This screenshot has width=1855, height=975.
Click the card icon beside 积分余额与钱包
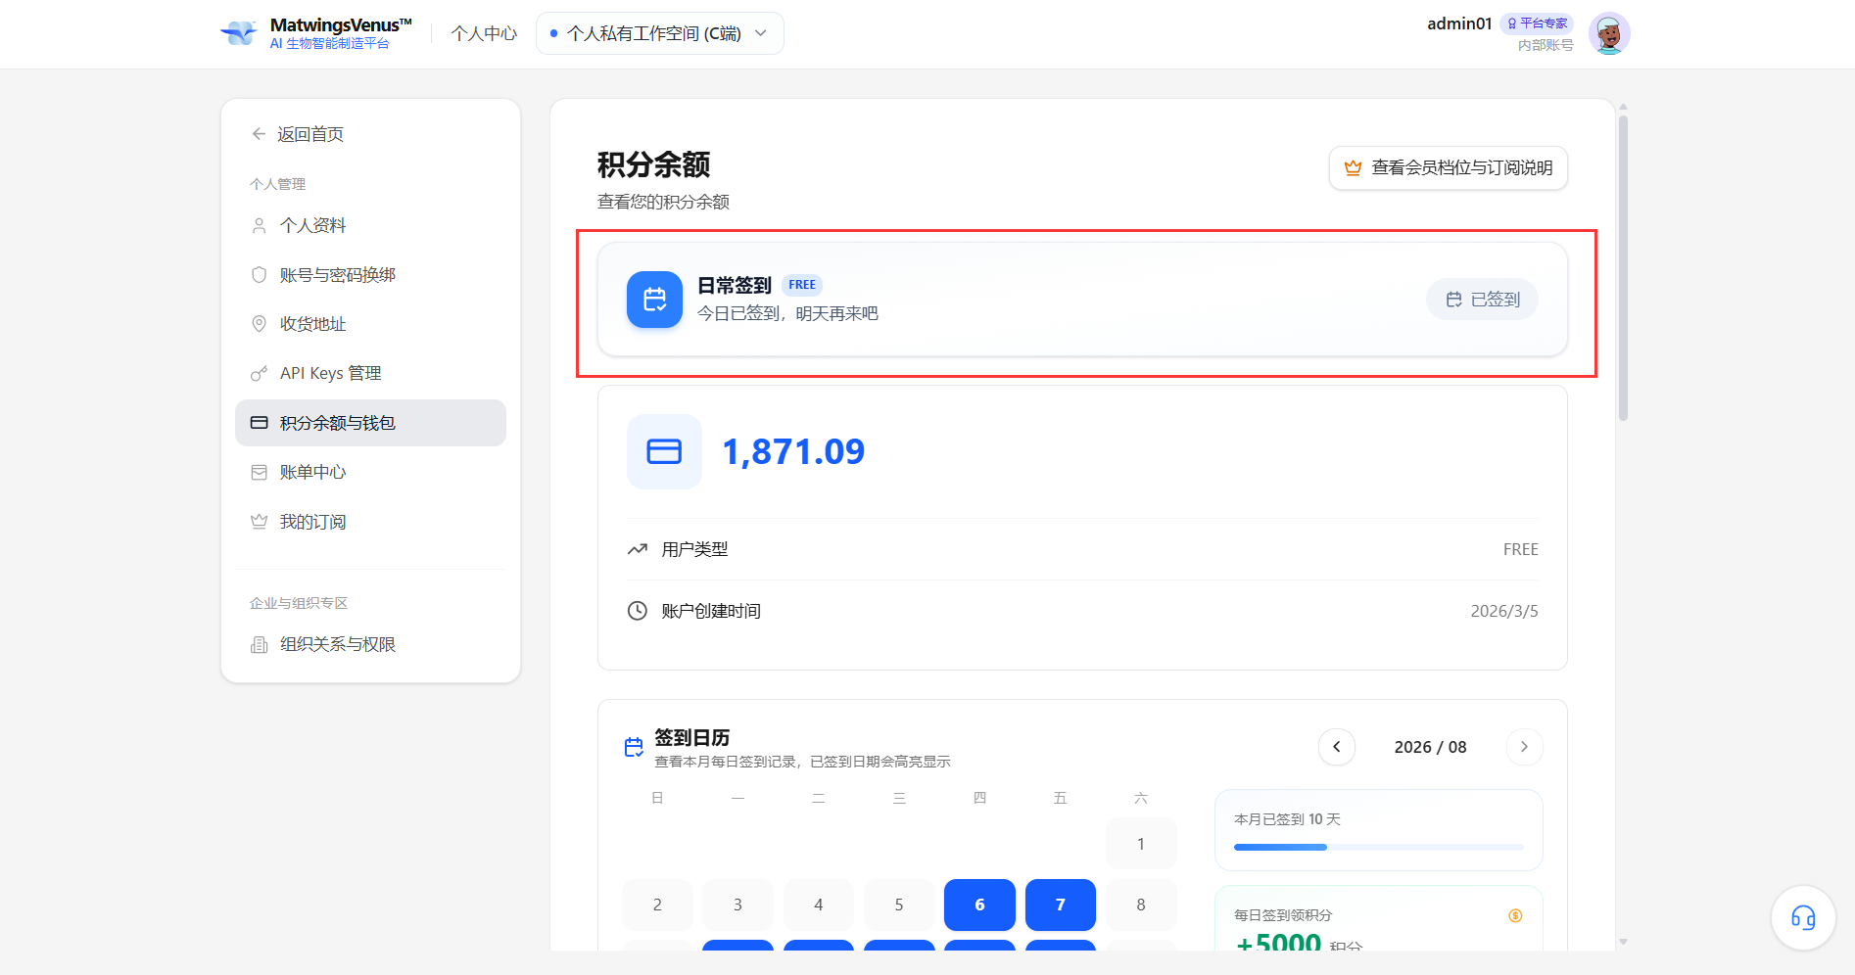tap(259, 423)
